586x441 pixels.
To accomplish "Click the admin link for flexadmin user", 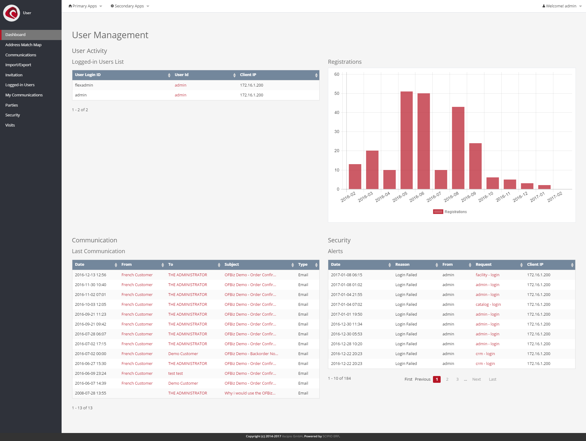I will (180, 85).
